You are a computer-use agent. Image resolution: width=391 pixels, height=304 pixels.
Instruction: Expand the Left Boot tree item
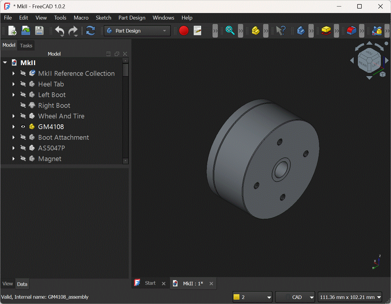click(13, 95)
